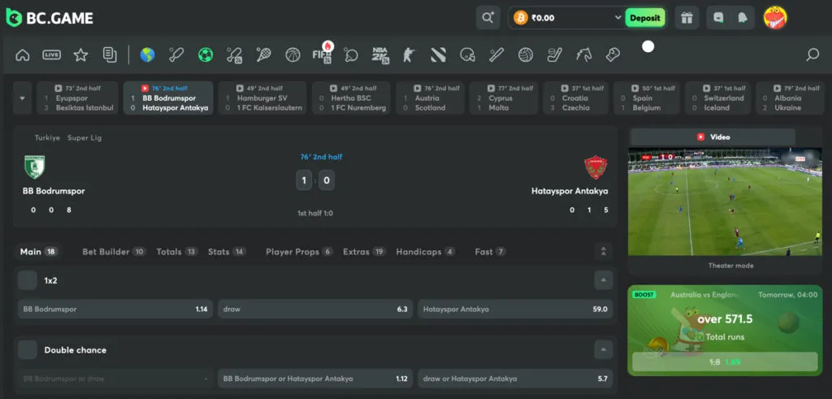
Task: Open Hertha BSC vs Nuremberg live card
Action: 351,98
